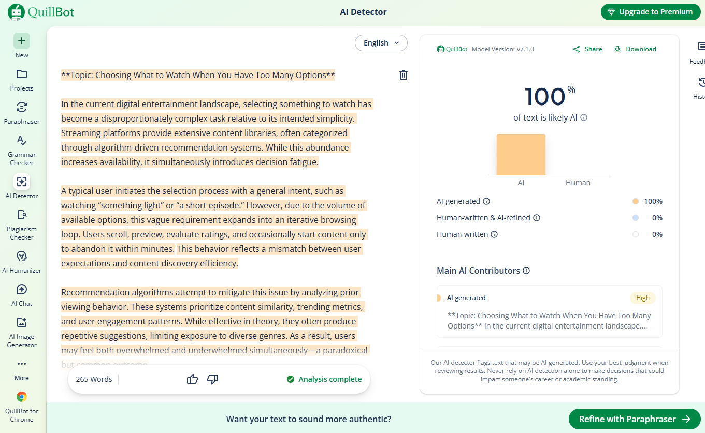Click the '100%' score value

550,96
